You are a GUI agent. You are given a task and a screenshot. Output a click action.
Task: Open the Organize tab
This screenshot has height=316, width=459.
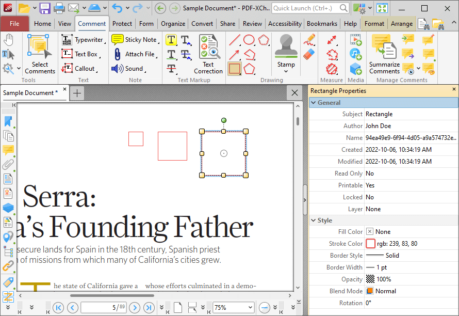pyautogui.click(x=173, y=23)
